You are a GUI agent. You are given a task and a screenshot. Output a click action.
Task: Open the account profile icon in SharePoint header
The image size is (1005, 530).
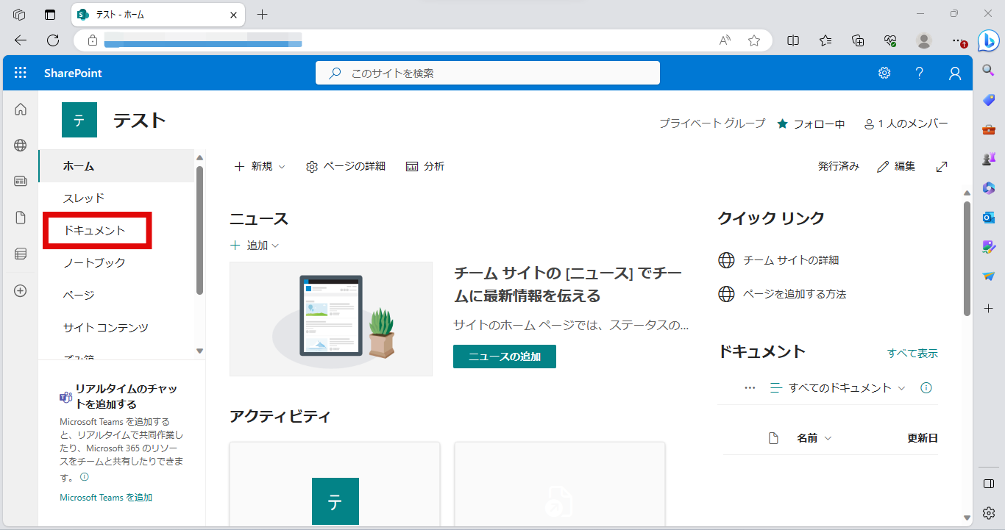[955, 73]
